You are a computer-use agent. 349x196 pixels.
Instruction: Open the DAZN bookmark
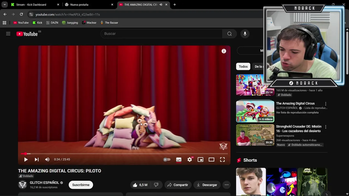pyautogui.click(x=52, y=23)
